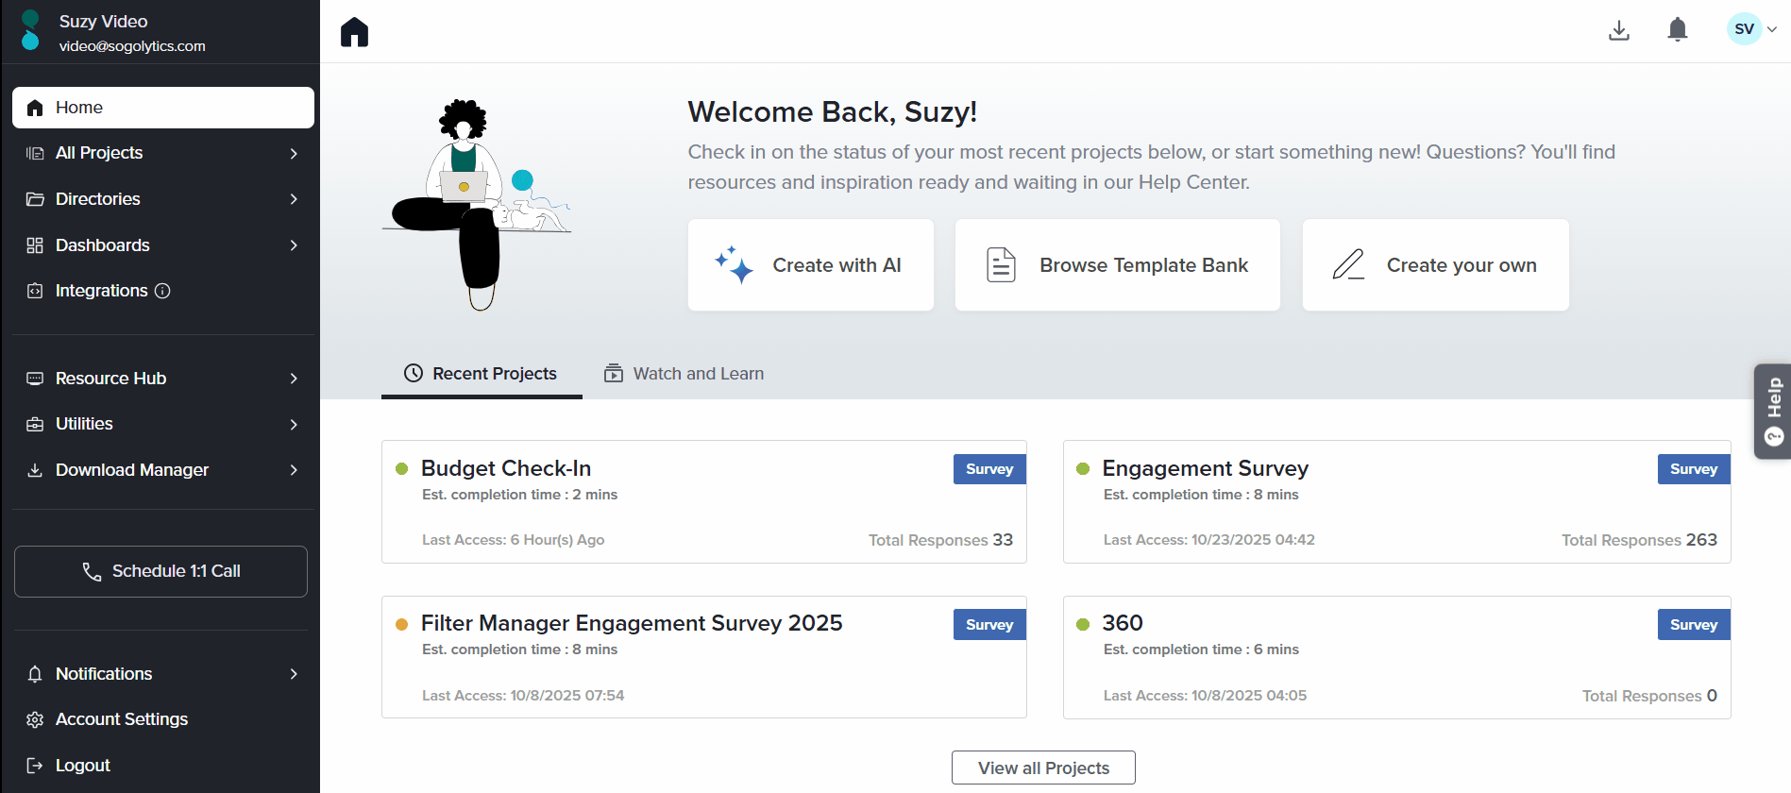Viewport: 1791px width, 793px height.
Task: Open the account dropdown arrow beside SV
Action: 1772,29
